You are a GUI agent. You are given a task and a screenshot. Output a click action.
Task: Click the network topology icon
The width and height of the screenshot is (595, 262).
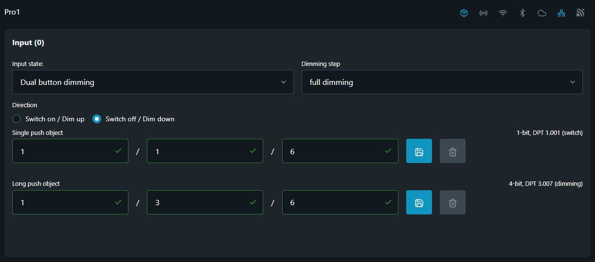[561, 13]
